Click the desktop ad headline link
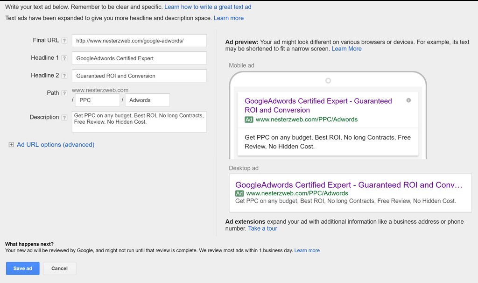Viewport: 478px width, 283px height. tap(349, 185)
